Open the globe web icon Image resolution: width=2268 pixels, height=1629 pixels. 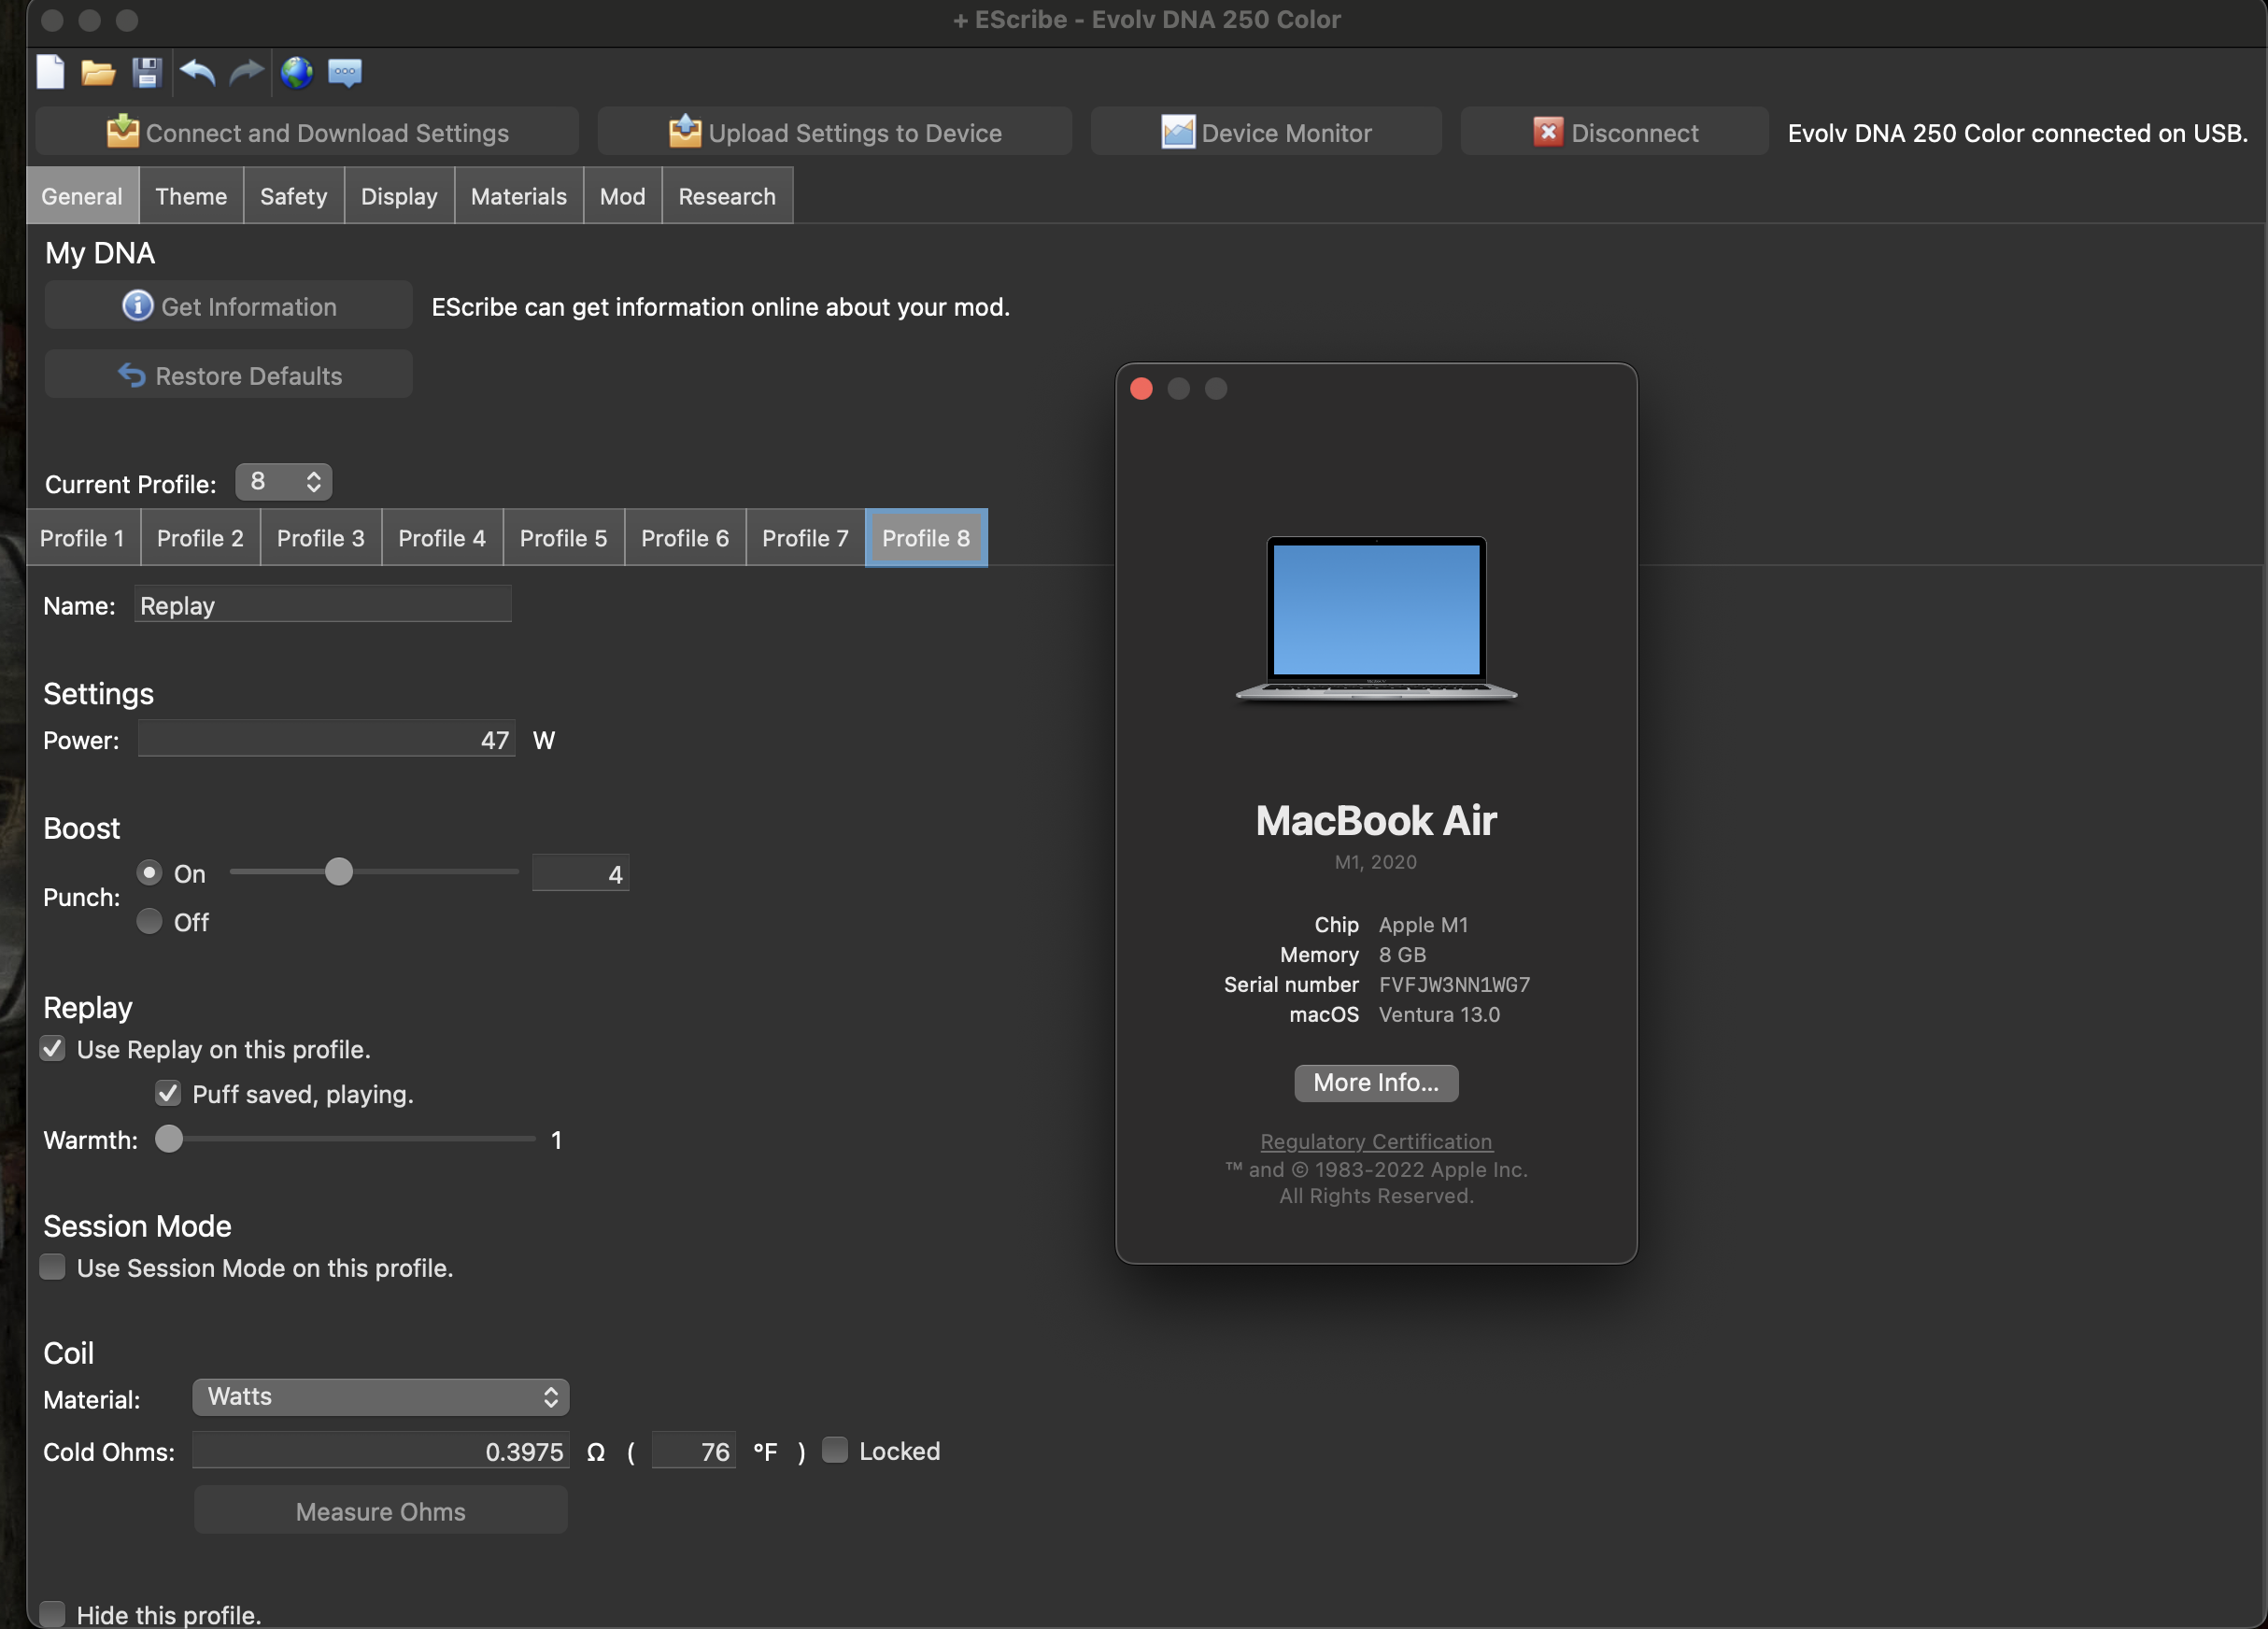tap(296, 72)
